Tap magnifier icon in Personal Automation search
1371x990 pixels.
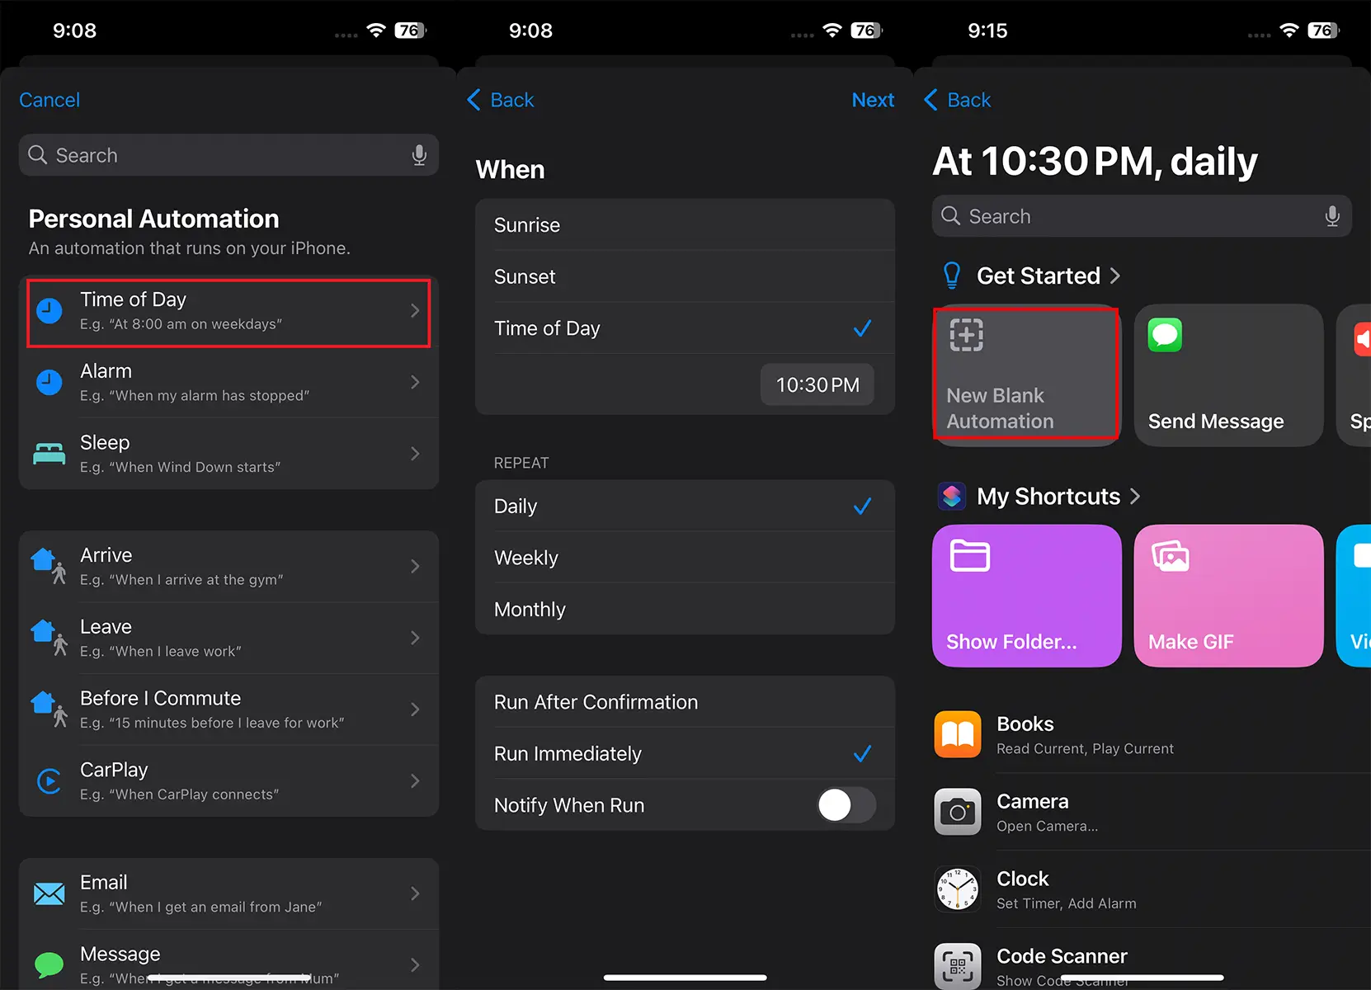coord(37,155)
